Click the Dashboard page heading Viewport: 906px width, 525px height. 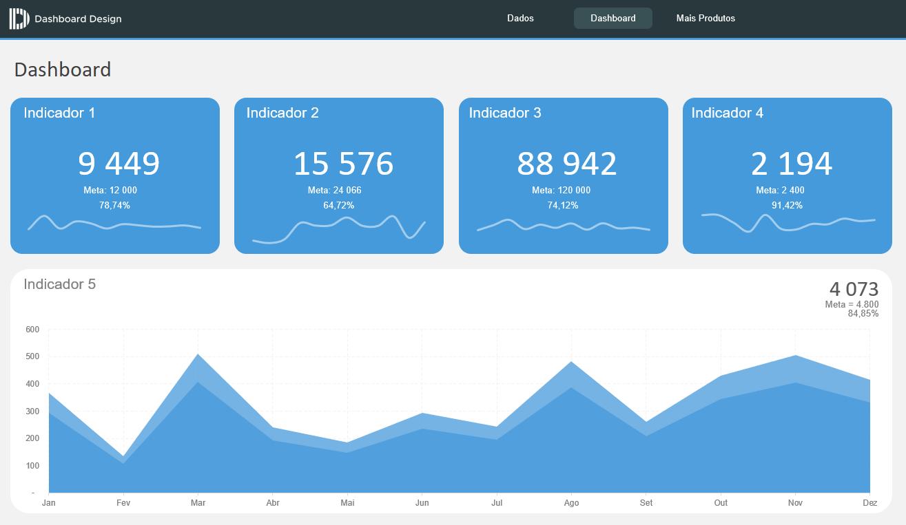pos(63,69)
